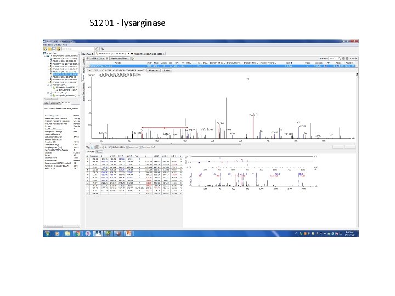395x296 pixels.
Task: Click the tool icon right of the refresh icon
Action: 102,49
